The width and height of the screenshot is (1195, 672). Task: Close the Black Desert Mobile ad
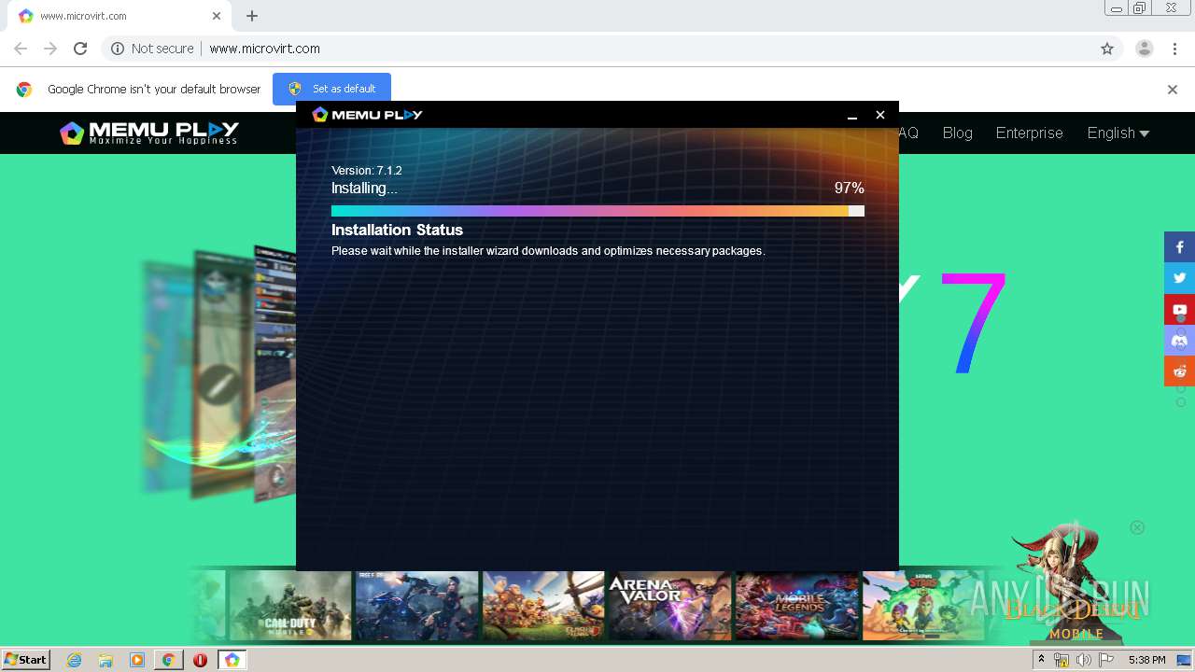pos(1137,527)
